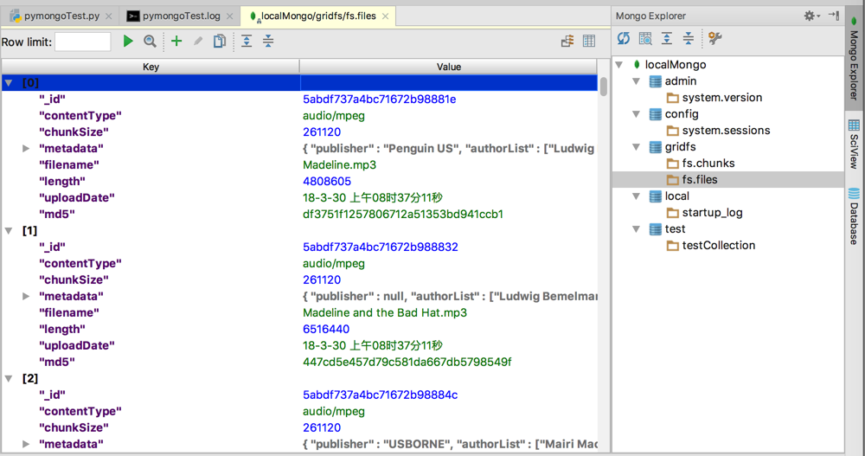Collapse all rows in the results toolbar
865x456 pixels.
pos(268,42)
